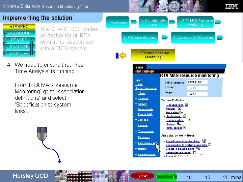
Task: Open the History sidebar link
Action: 142,149
